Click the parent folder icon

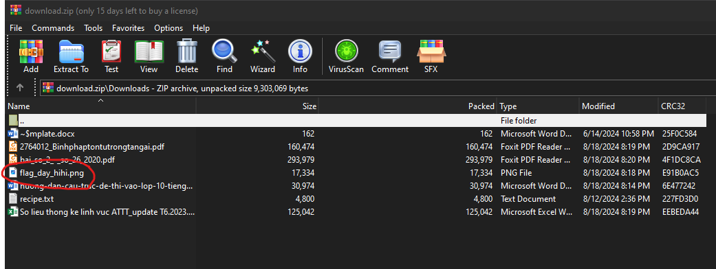click(13, 121)
